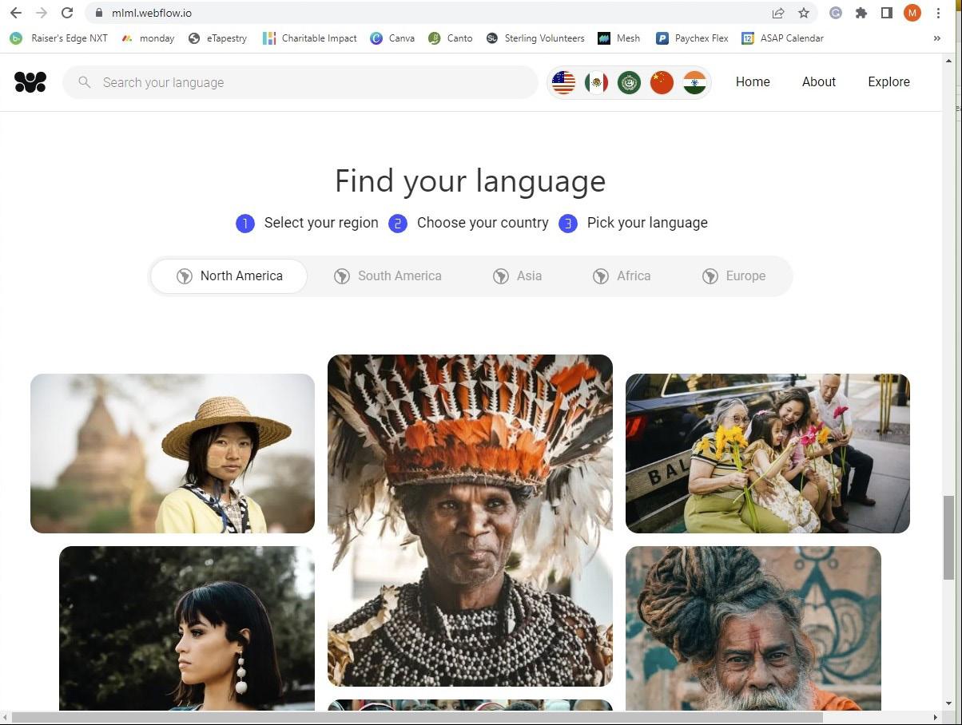Open the Paychex Flex bookmark
This screenshot has width=962, height=725.
pos(692,38)
